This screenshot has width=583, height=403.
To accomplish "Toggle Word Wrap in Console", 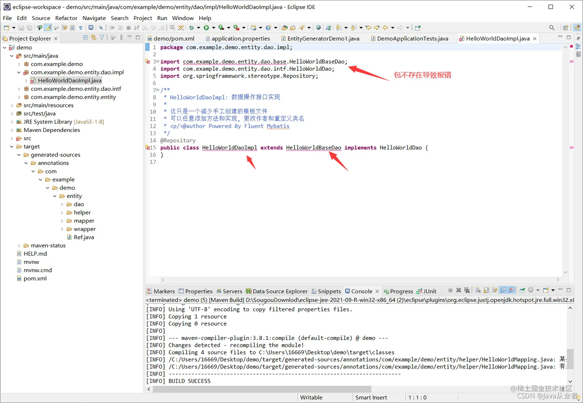I will pyautogui.click(x=495, y=290).
